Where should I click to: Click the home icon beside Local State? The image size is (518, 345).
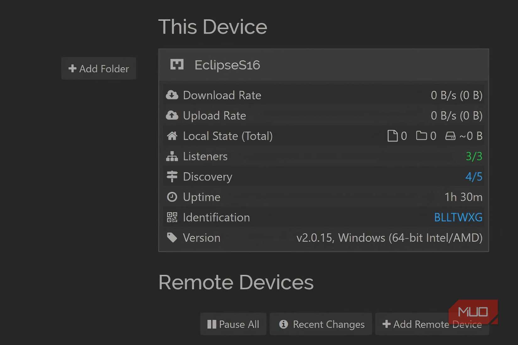pyautogui.click(x=172, y=136)
